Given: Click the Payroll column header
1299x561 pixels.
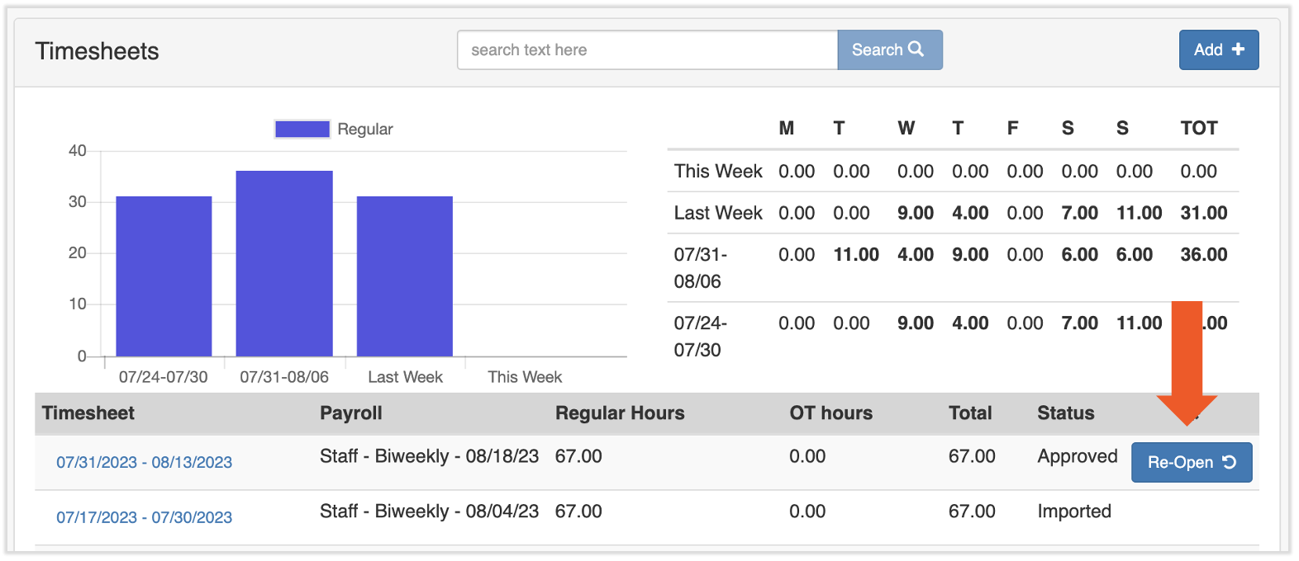Looking at the screenshot, I should [351, 413].
